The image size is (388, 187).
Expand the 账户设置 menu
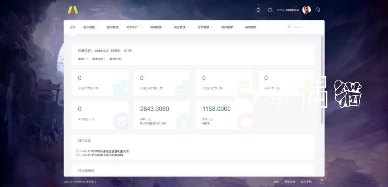tap(91, 27)
